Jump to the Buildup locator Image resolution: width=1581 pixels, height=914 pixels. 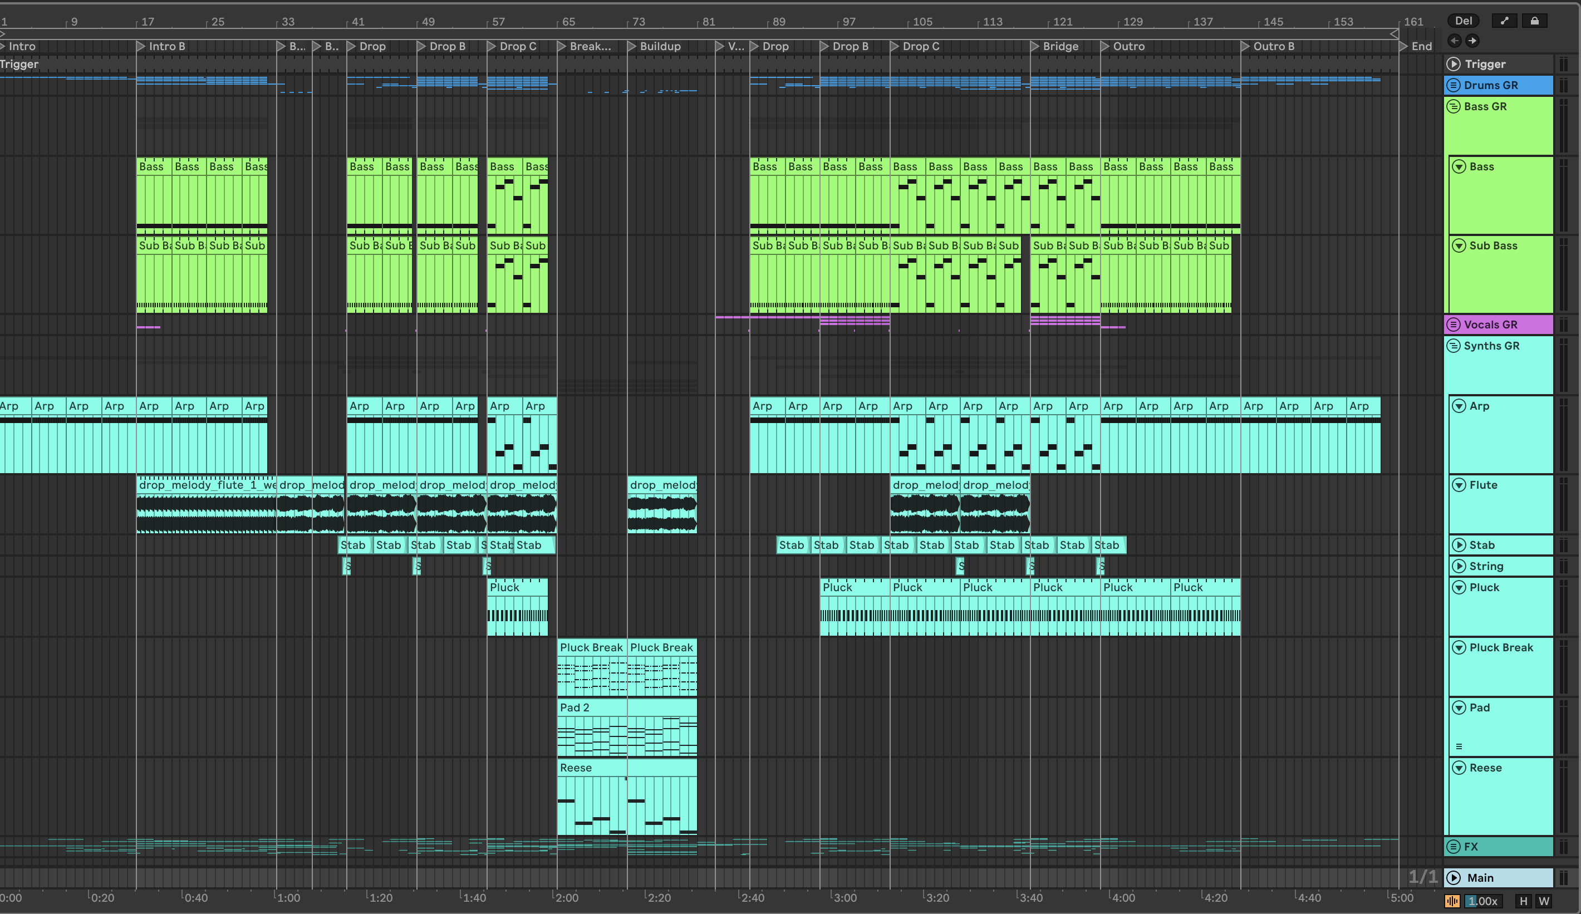click(x=654, y=46)
